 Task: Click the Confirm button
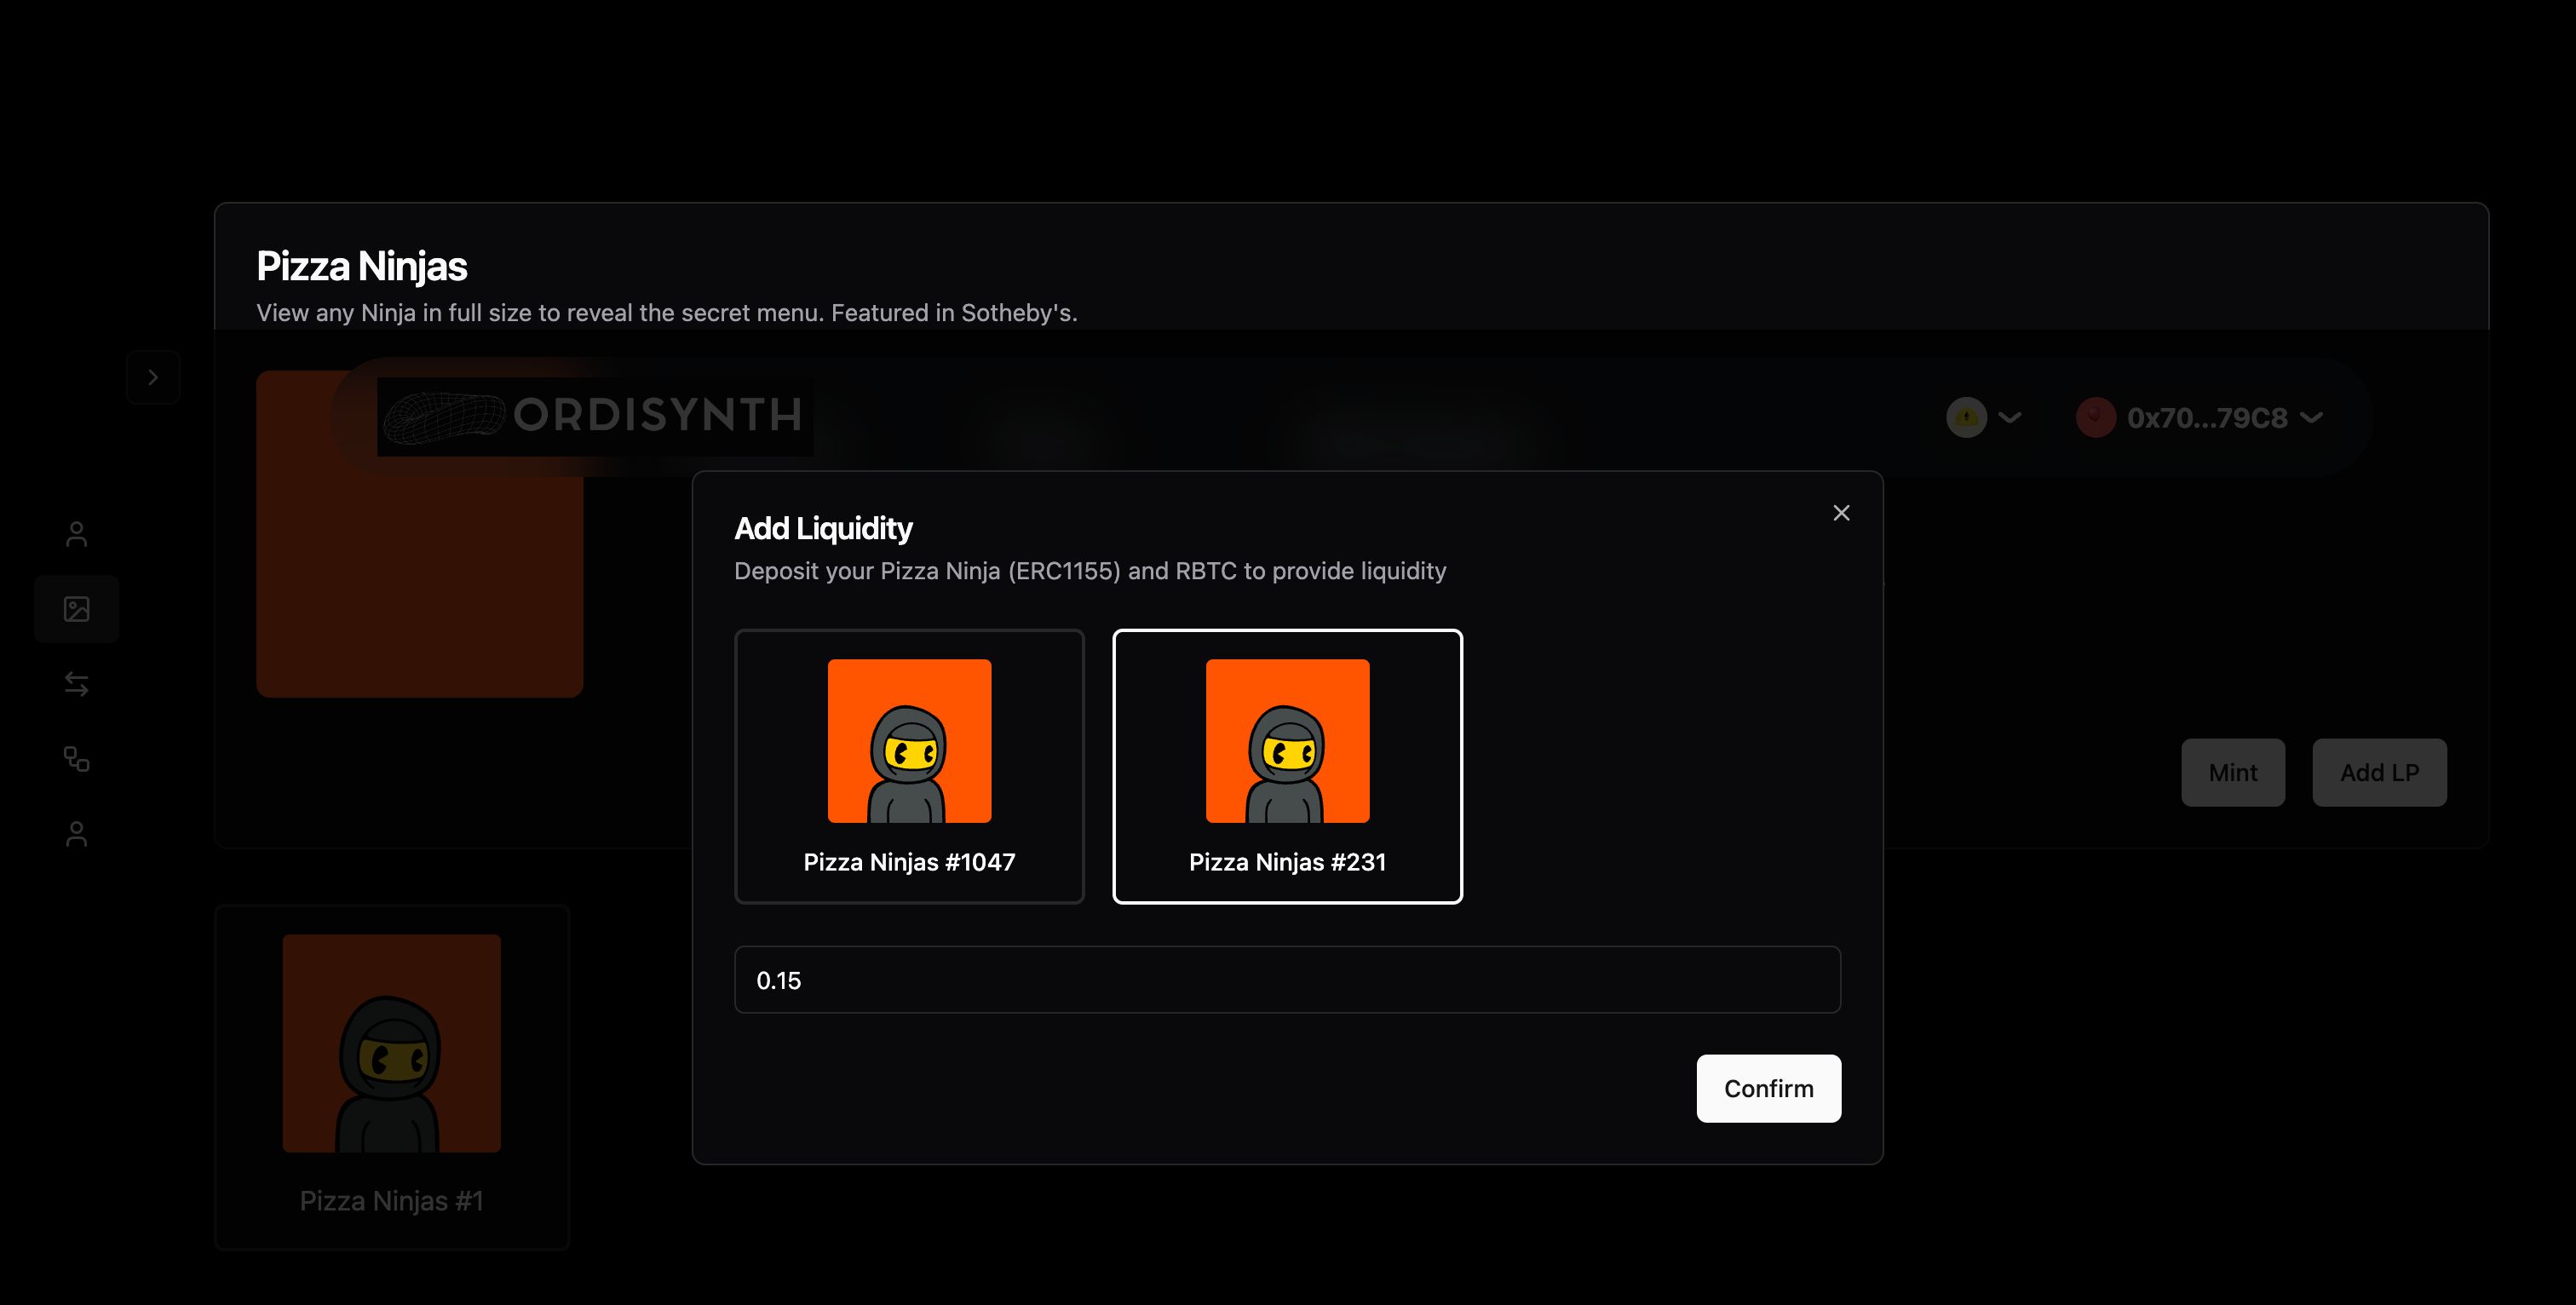1769,1089
